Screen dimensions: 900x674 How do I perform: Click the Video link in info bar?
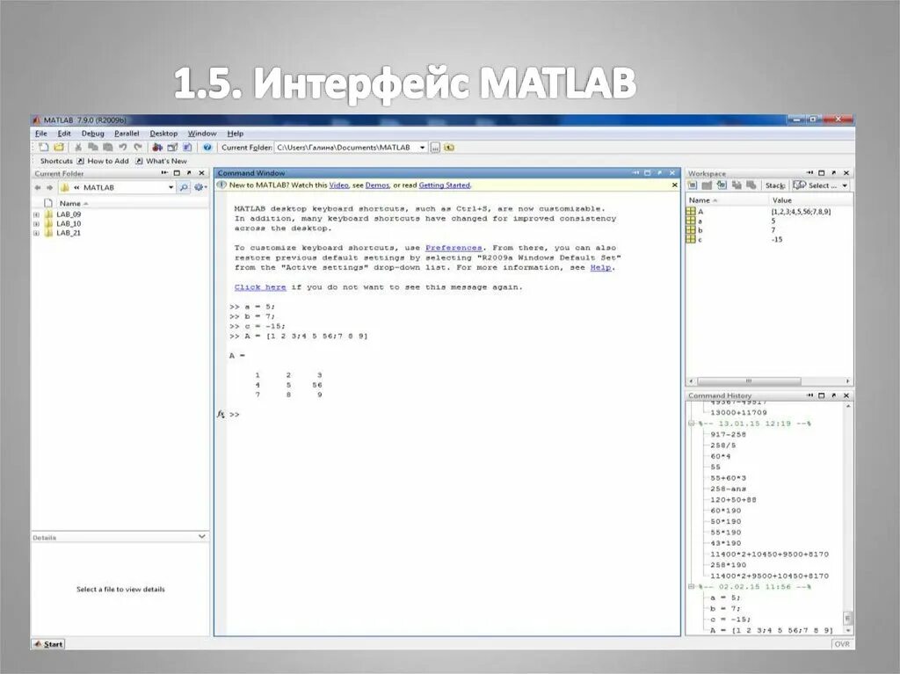338,185
